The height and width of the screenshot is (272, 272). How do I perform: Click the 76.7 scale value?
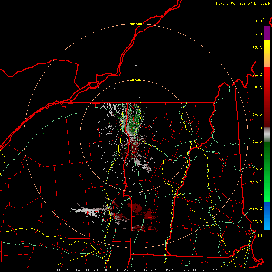click(257, 61)
